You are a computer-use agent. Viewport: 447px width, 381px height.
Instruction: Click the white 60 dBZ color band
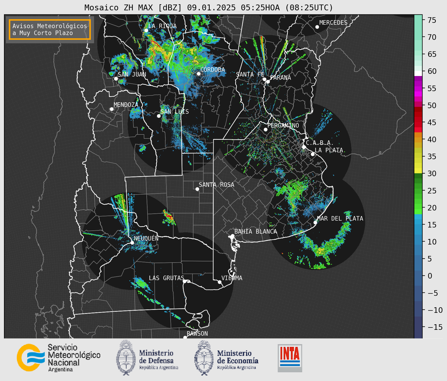tap(418, 73)
